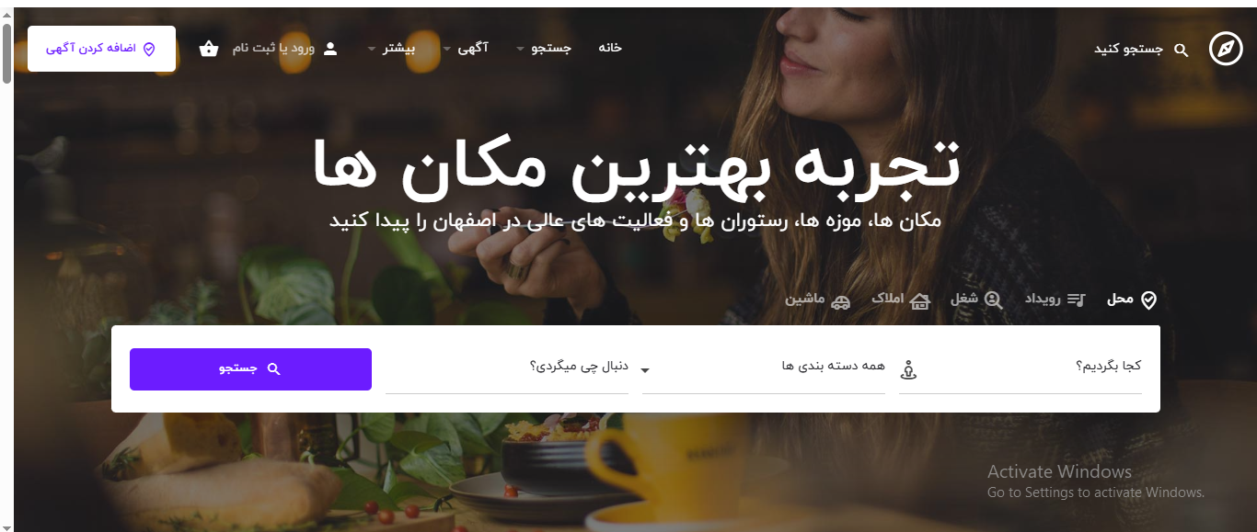Click the compass logo icon
Viewport: 1257px width, 532px height.
1226,49
